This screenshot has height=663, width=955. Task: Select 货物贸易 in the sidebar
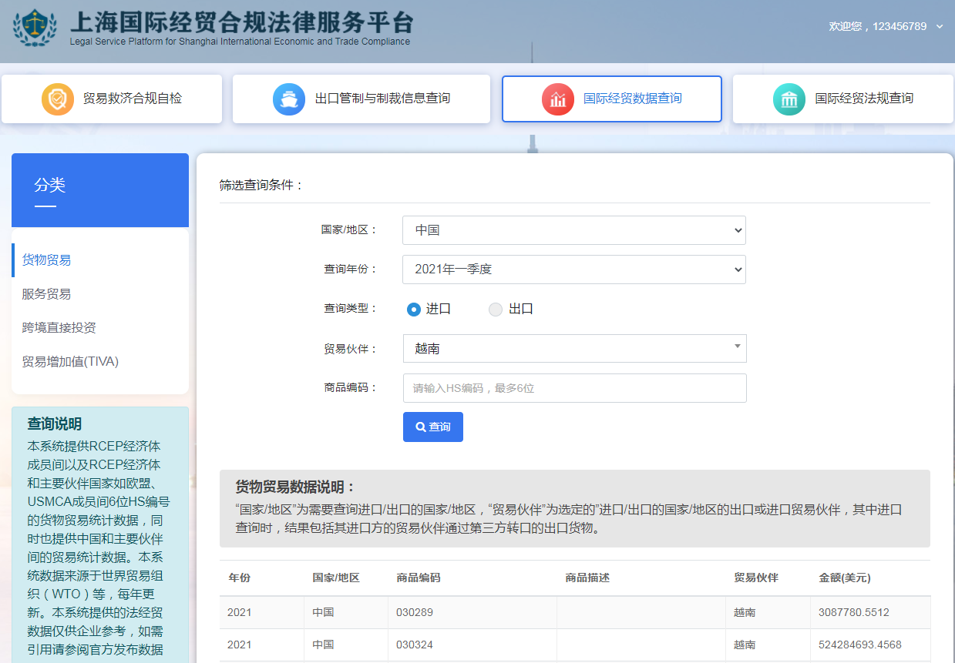point(46,260)
